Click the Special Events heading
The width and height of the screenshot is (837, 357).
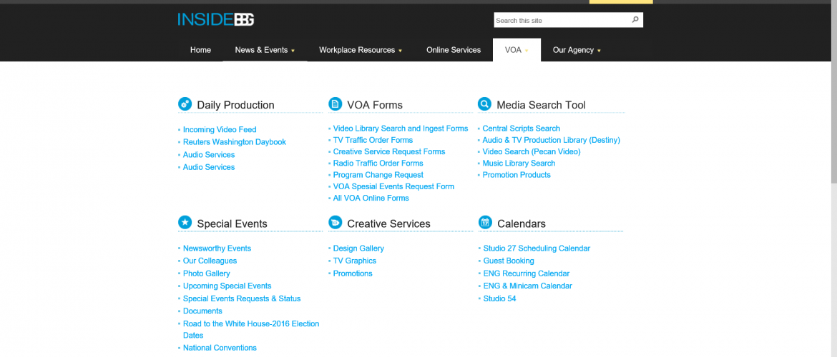(232, 223)
